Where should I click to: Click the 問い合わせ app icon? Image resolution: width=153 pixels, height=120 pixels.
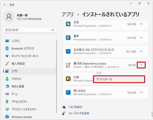coord(68,93)
